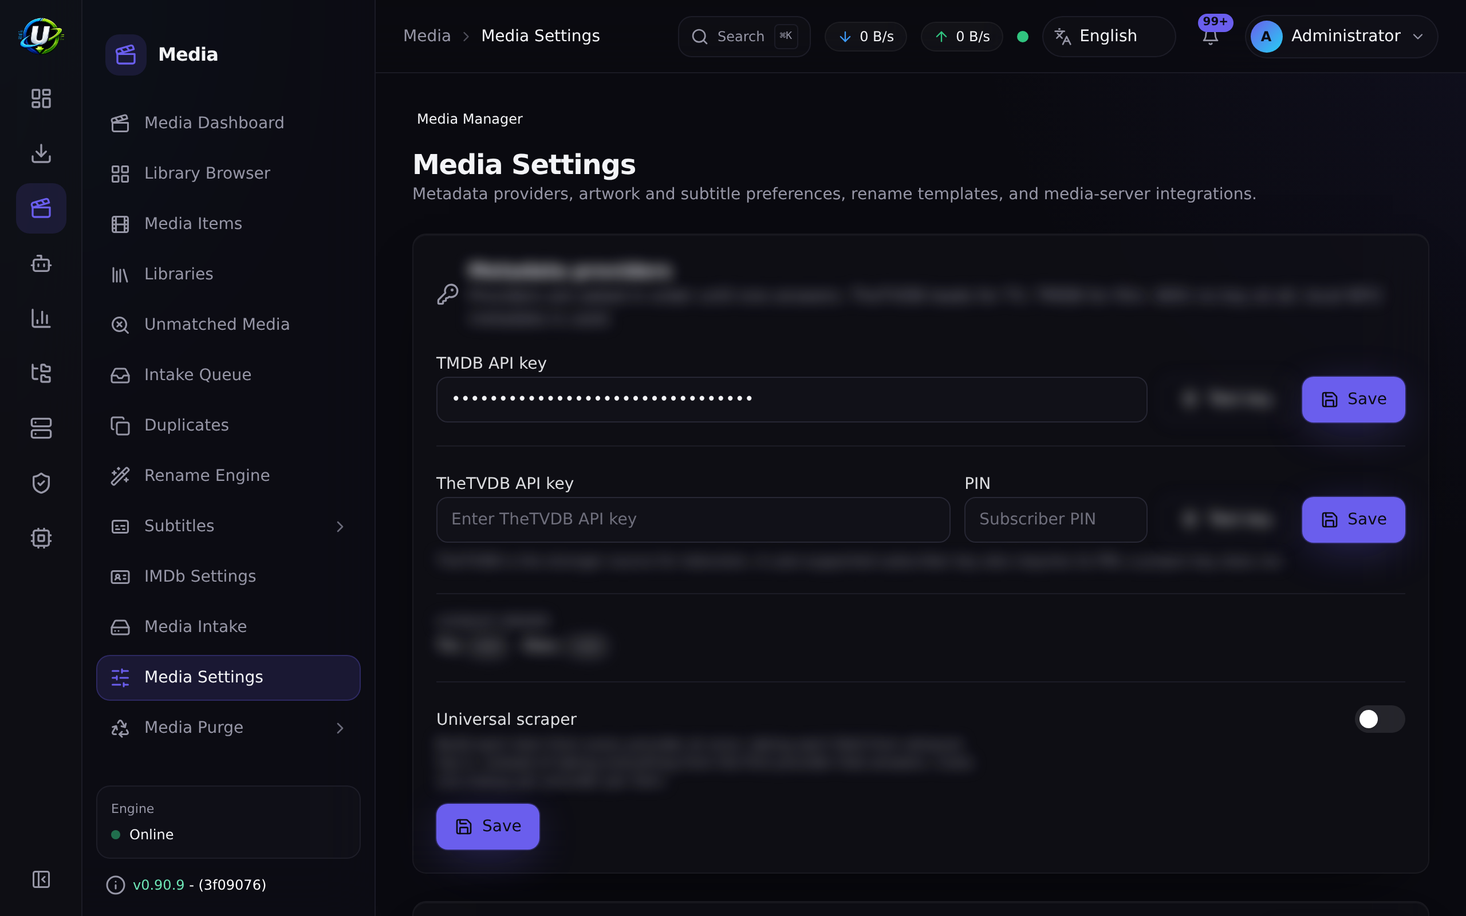Image resolution: width=1466 pixels, height=916 pixels.
Task: Open the Search box
Action: point(744,36)
